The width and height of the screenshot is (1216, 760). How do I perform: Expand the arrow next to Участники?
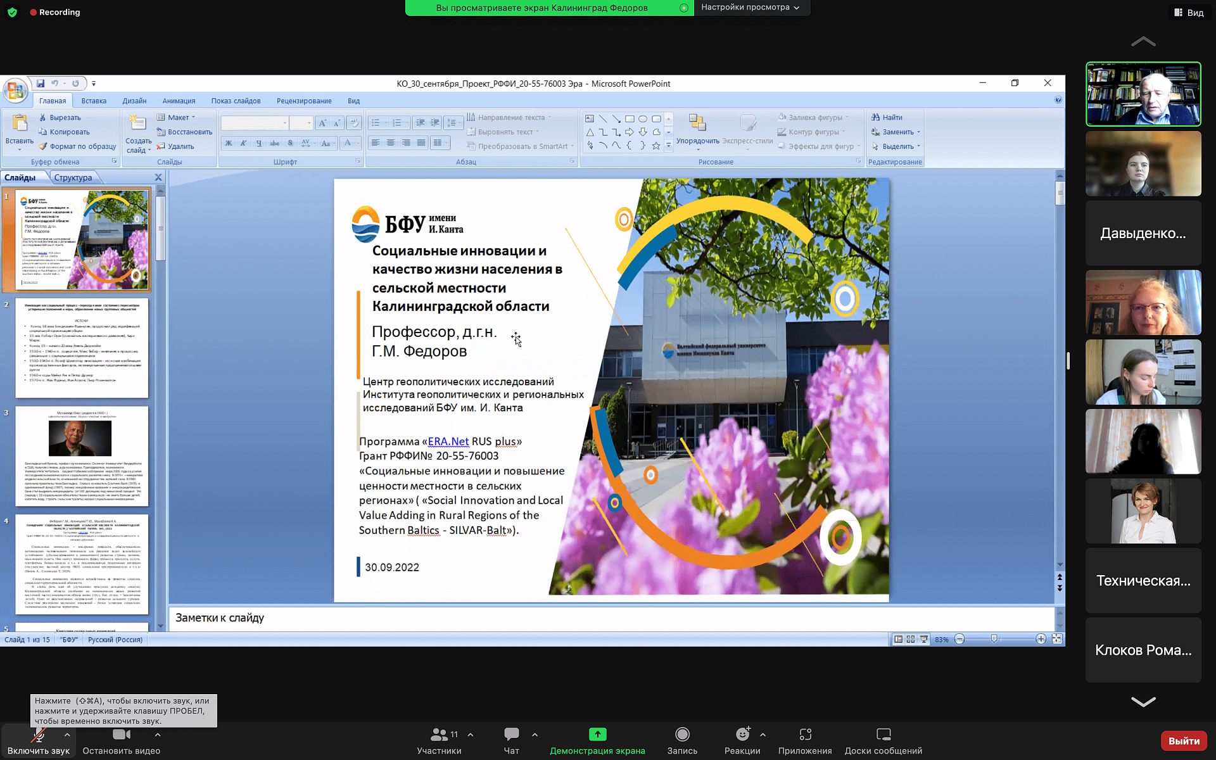tap(471, 735)
